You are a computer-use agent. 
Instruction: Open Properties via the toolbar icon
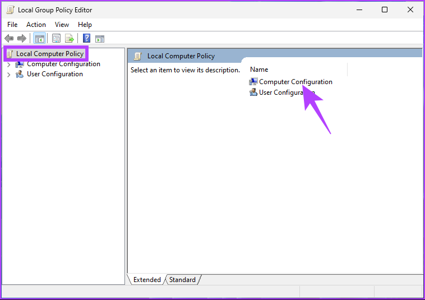click(x=56, y=38)
